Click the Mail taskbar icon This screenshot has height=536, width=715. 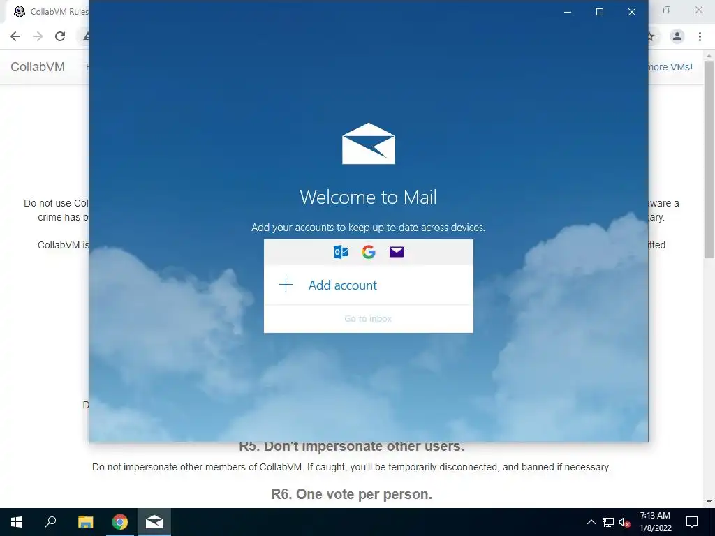(x=154, y=522)
